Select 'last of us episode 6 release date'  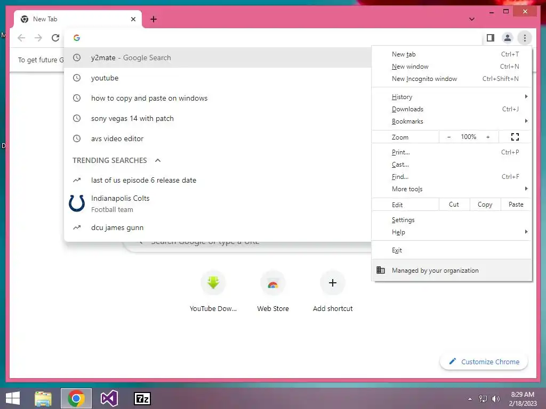pos(218,180)
